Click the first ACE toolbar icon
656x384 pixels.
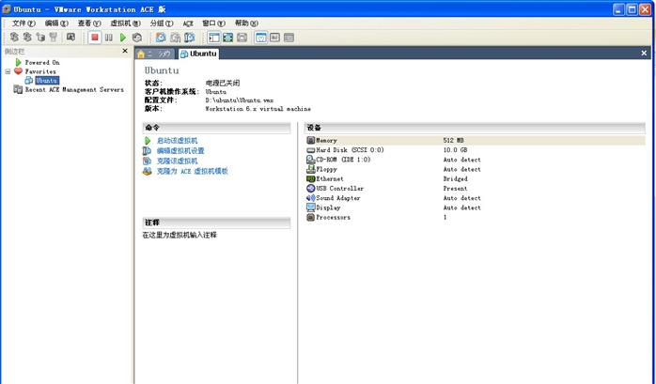[x=14, y=38]
